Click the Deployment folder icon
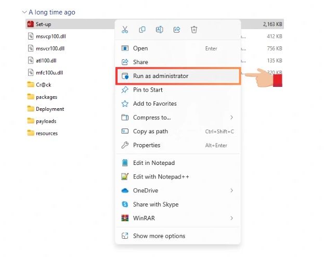This screenshot has width=324, height=257. pyautogui.click(x=31, y=109)
